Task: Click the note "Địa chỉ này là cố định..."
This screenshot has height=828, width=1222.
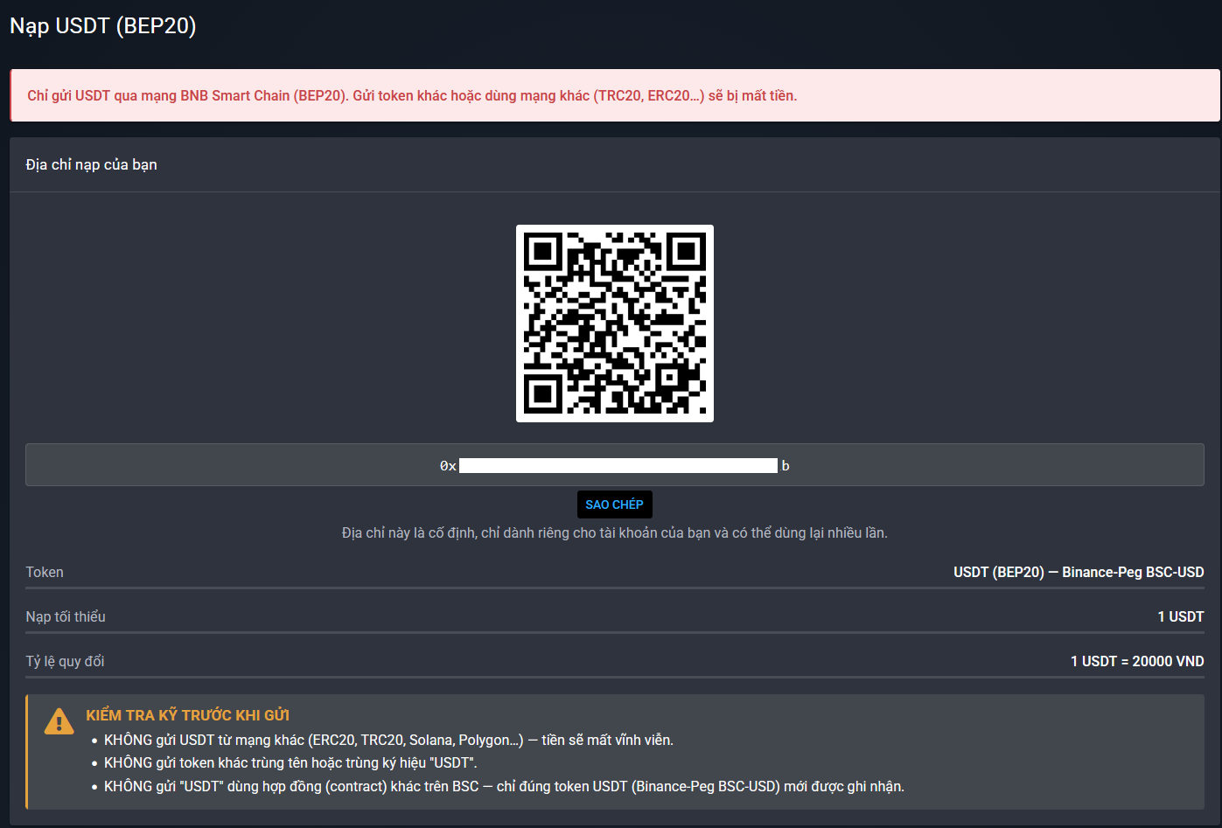Action: click(615, 532)
